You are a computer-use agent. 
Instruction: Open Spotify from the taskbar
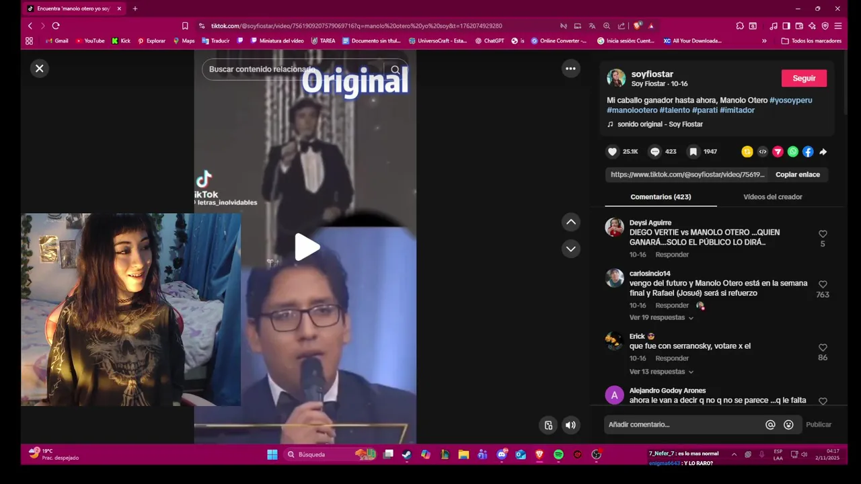coord(558,454)
